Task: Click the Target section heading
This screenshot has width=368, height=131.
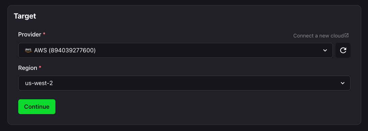Action: pyautogui.click(x=25, y=16)
